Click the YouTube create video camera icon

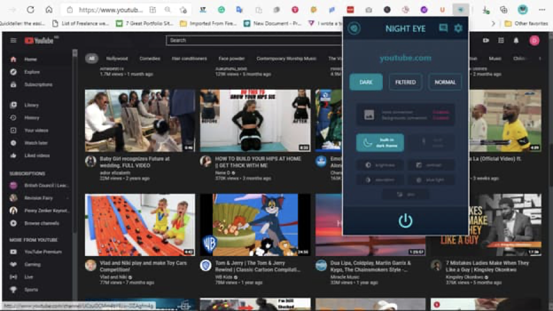486,41
